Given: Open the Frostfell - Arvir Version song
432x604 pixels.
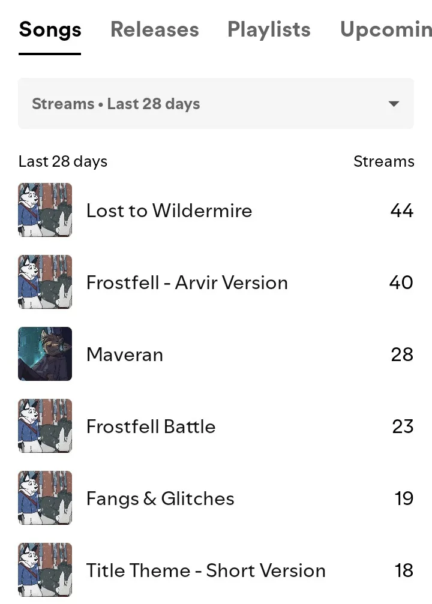Looking at the screenshot, I should pyautogui.click(x=187, y=283).
